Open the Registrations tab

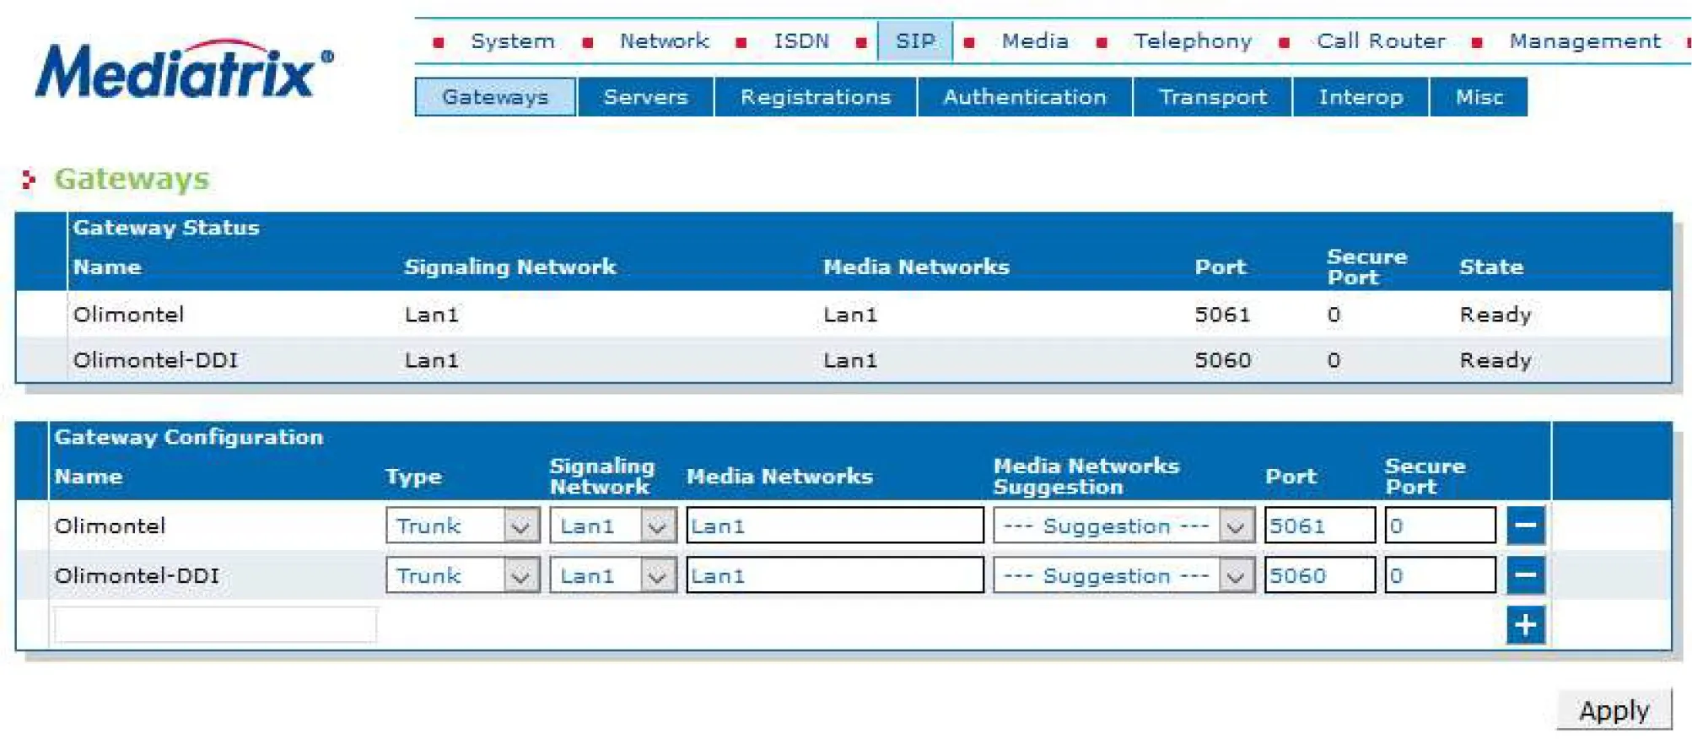(815, 97)
